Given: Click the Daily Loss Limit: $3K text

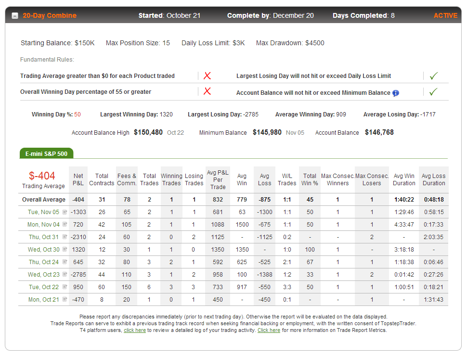Looking at the screenshot, I should coord(213,43).
